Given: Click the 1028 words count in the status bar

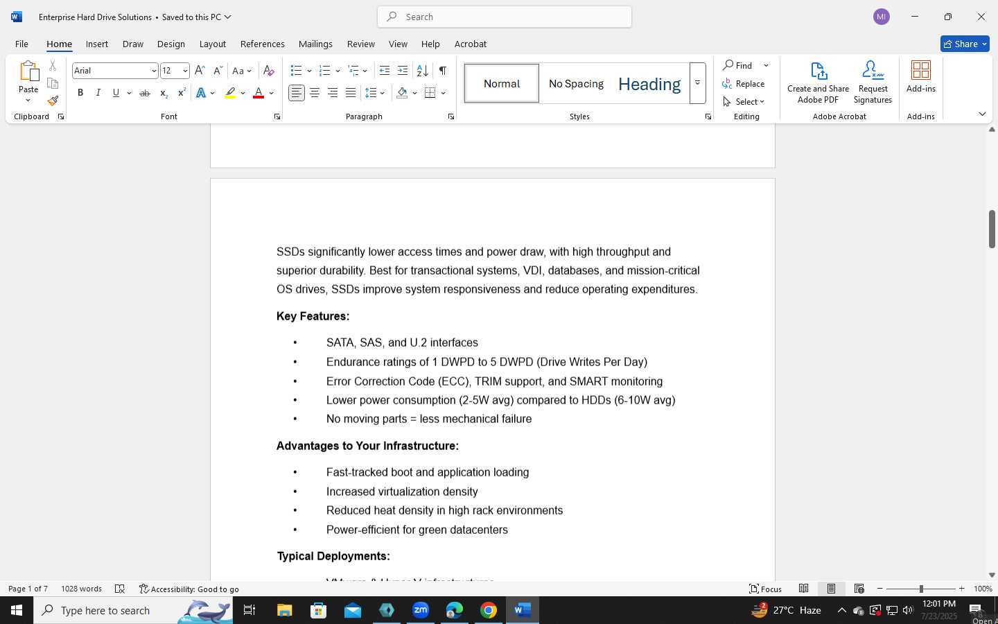Looking at the screenshot, I should point(81,589).
